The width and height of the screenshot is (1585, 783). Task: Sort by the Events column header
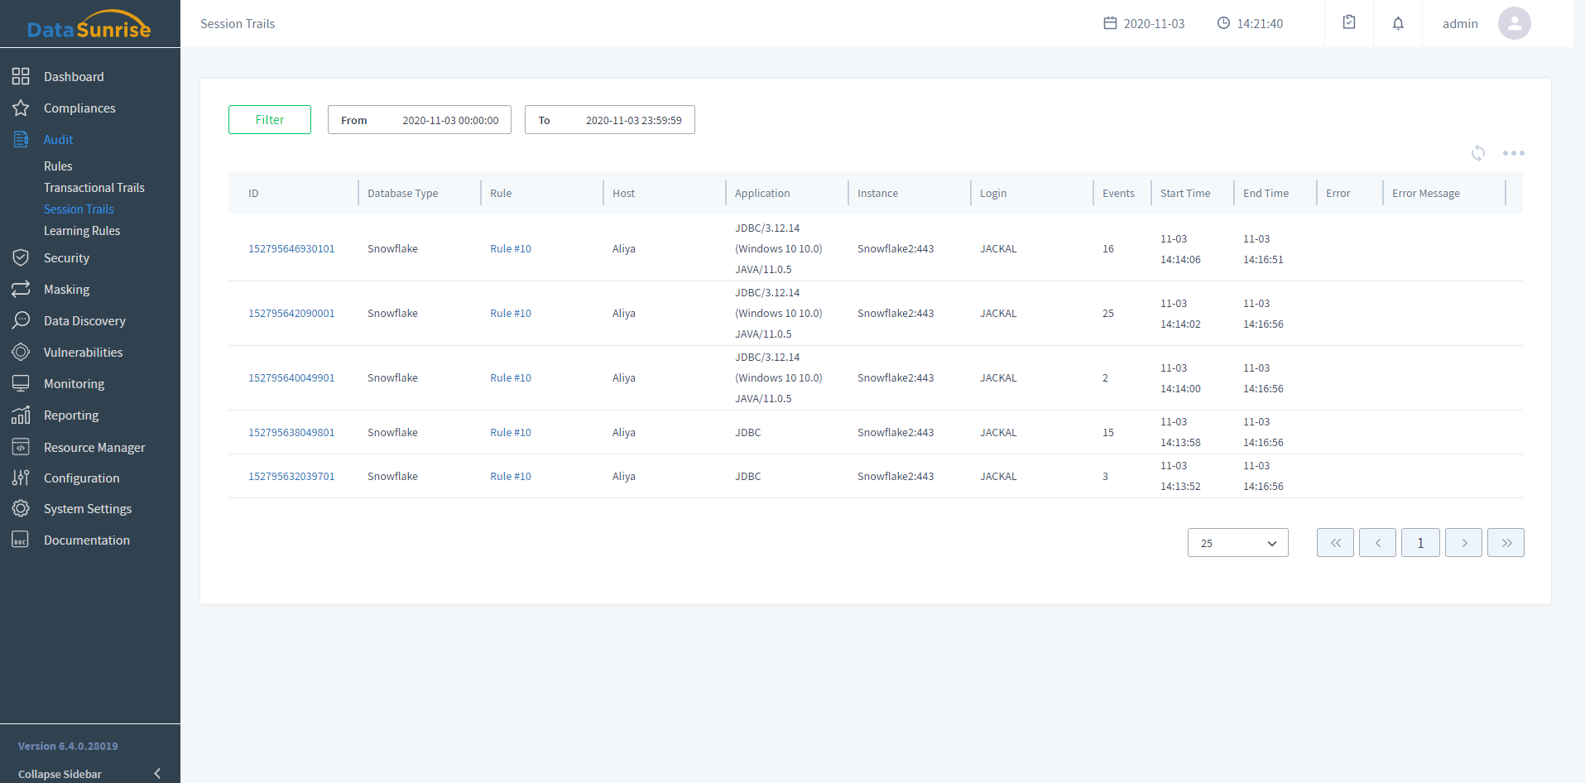click(1118, 194)
